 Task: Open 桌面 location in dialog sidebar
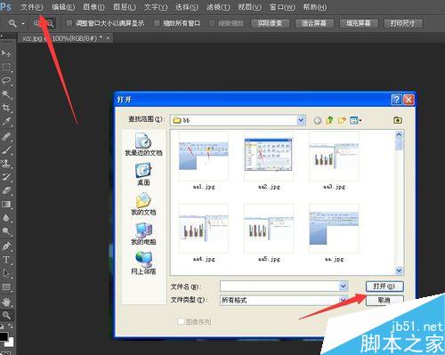(x=143, y=174)
